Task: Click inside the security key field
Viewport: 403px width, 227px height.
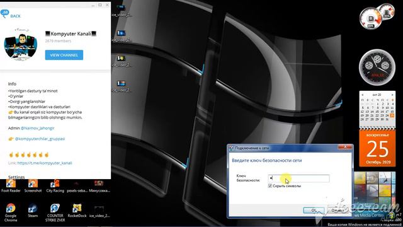Action: pos(298,178)
